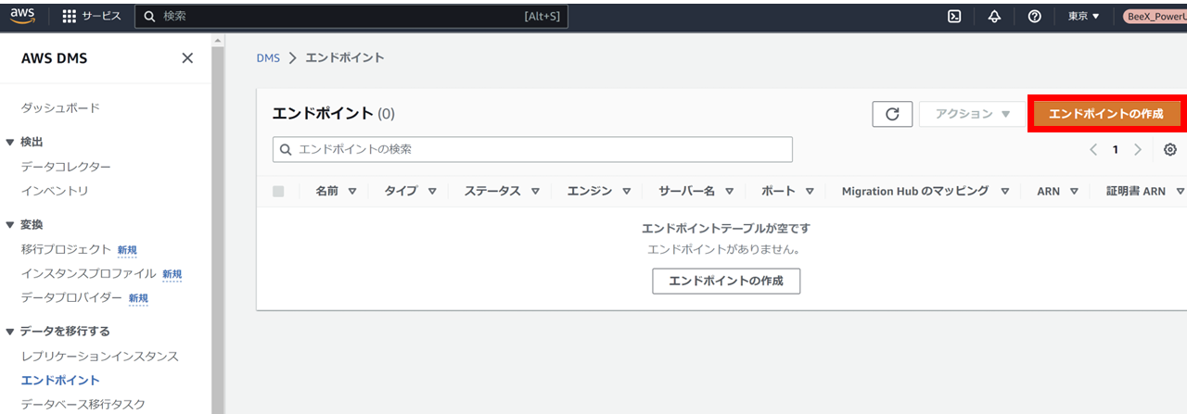The width and height of the screenshot is (1187, 414).
Task: Click エンドポイントの作成 button in empty table
Action: [x=726, y=281]
